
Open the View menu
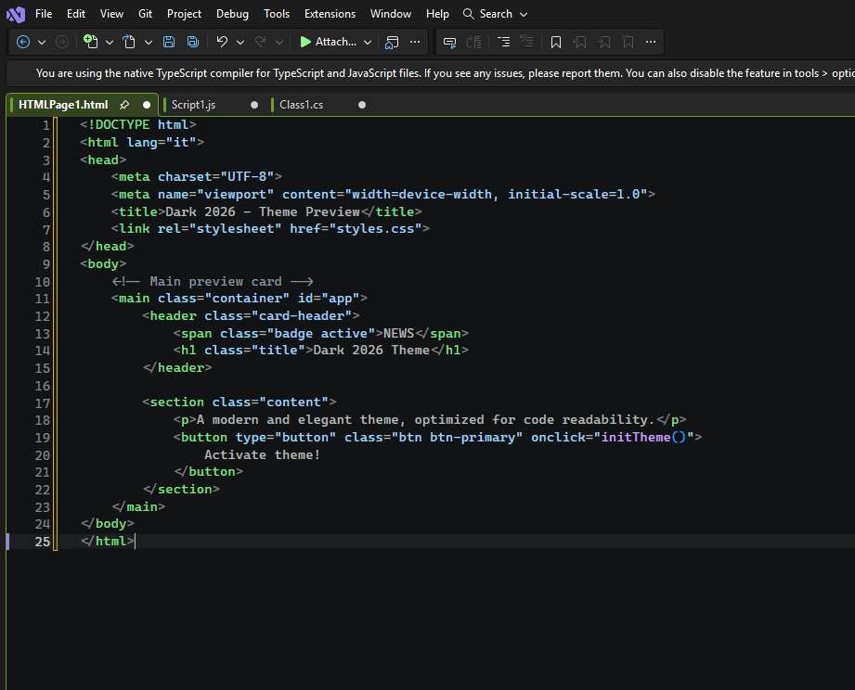111,14
